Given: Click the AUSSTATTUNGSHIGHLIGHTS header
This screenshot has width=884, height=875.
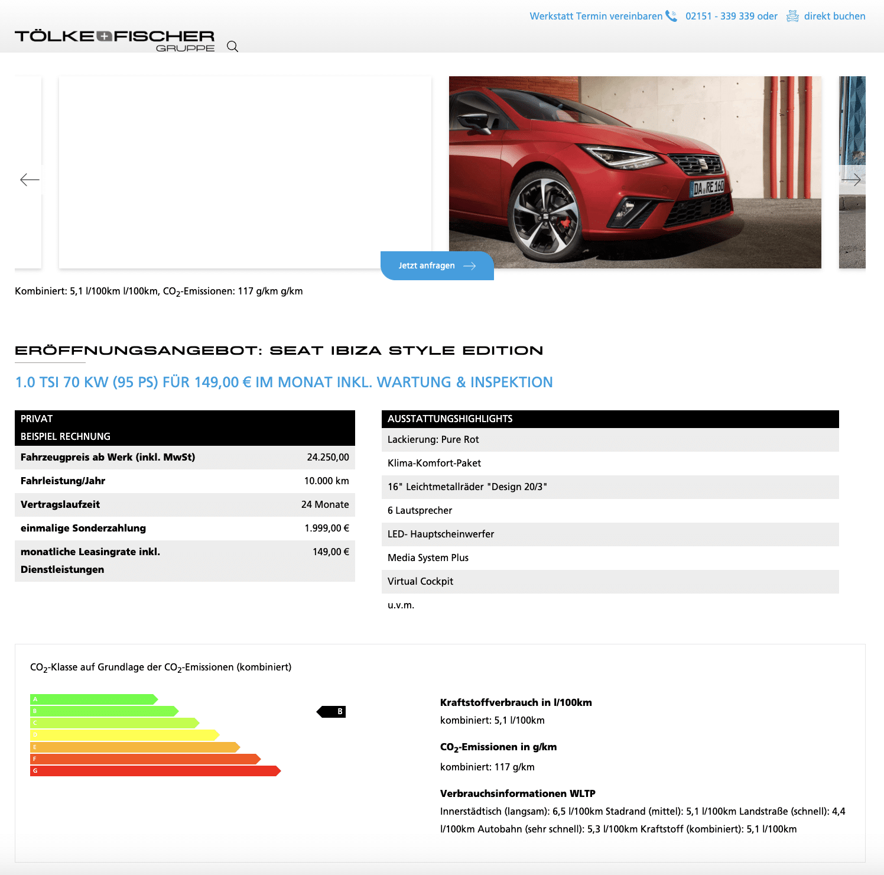Looking at the screenshot, I should (x=610, y=419).
